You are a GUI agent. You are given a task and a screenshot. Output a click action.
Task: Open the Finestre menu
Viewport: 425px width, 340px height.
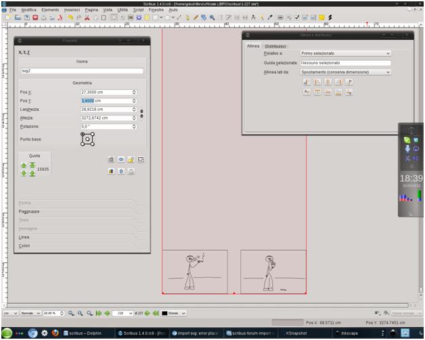click(x=156, y=9)
